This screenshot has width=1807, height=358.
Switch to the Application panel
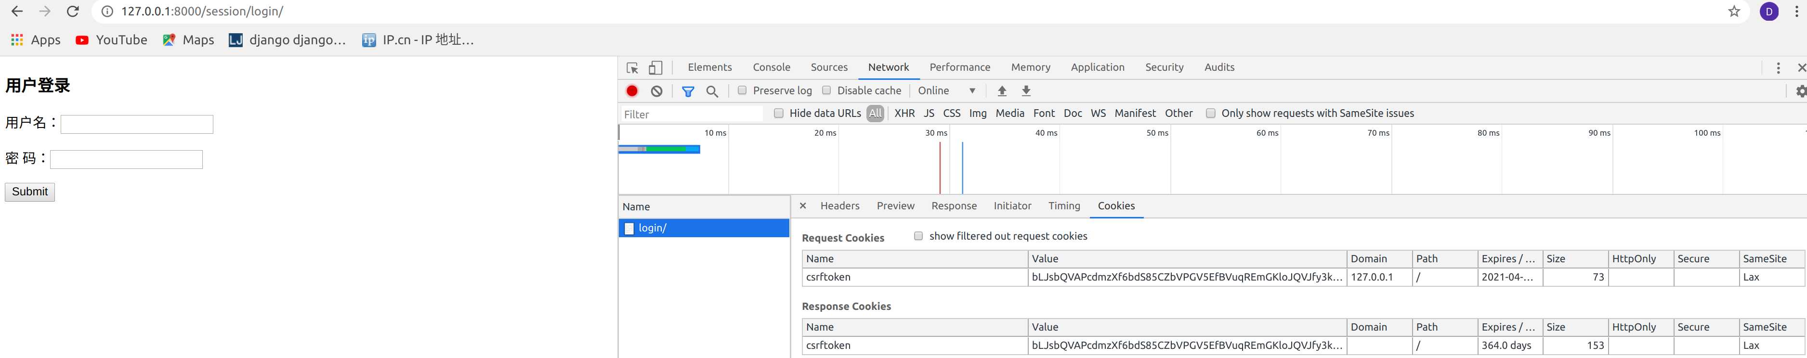click(1097, 67)
